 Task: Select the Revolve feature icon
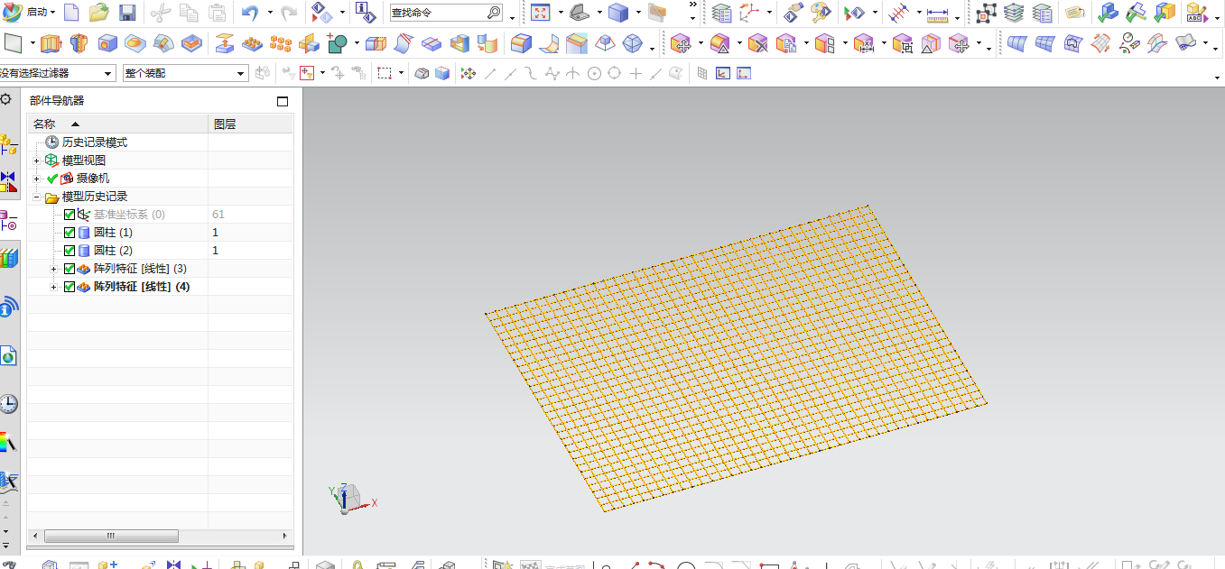79,42
